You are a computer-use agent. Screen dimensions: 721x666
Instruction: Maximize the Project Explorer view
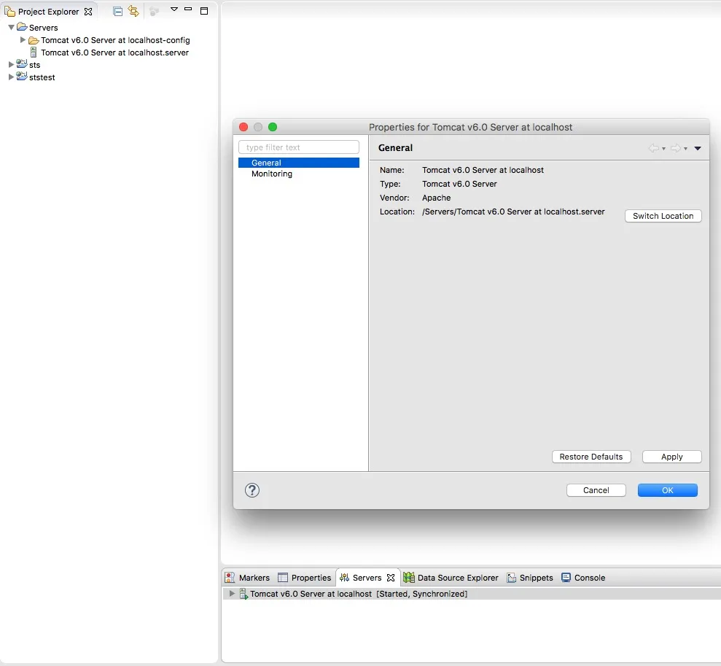(204, 11)
